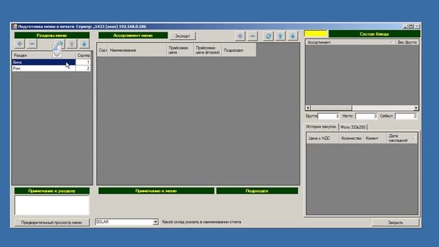This screenshot has height=247, width=439.
Task: Click the Прайсовая цена column header
Action: [180, 50]
